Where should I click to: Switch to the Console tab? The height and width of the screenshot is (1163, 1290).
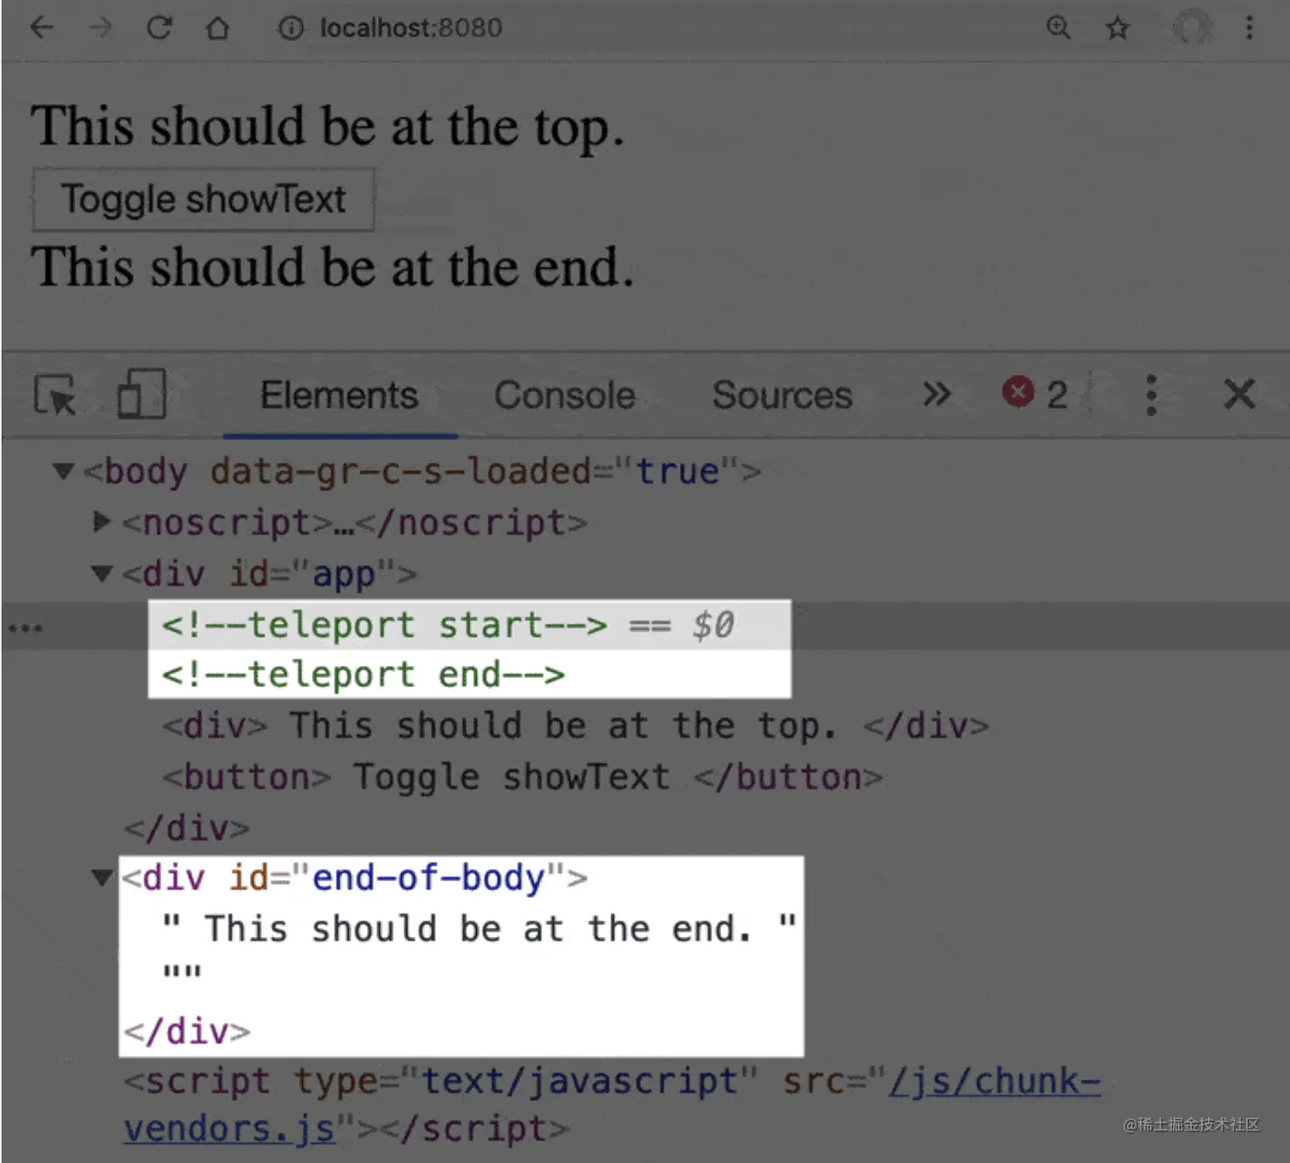pos(565,396)
